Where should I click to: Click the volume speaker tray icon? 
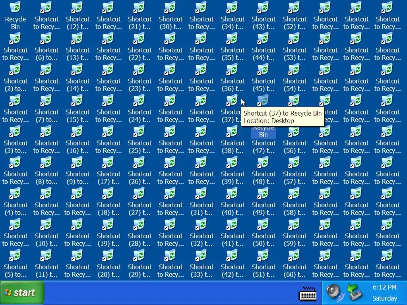[x=334, y=292]
